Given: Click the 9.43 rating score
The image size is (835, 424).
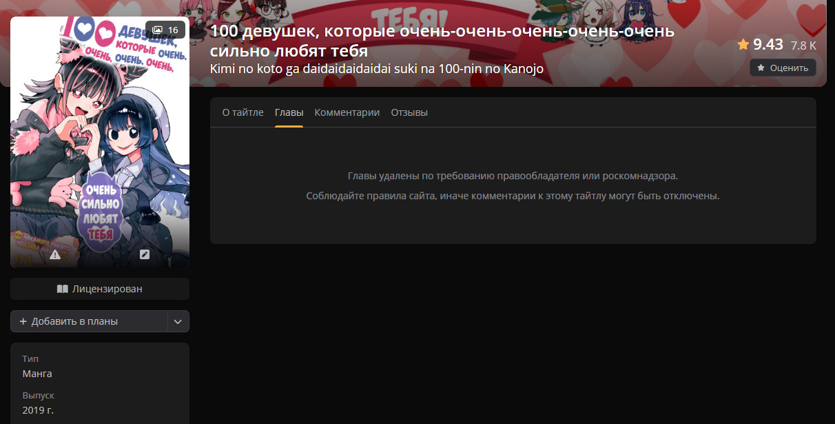Looking at the screenshot, I should point(767,45).
